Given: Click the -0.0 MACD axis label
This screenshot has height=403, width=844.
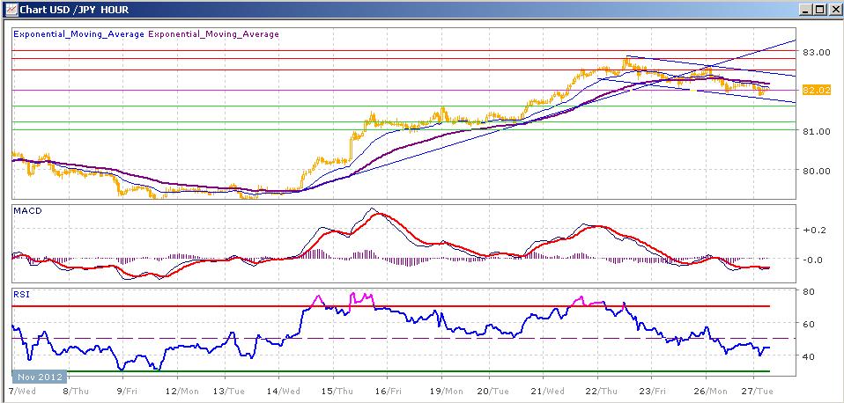Looking at the screenshot, I should click(x=813, y=260).
